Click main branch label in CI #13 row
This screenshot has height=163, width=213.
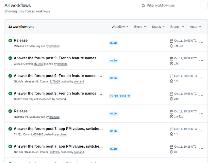point(113,61)
